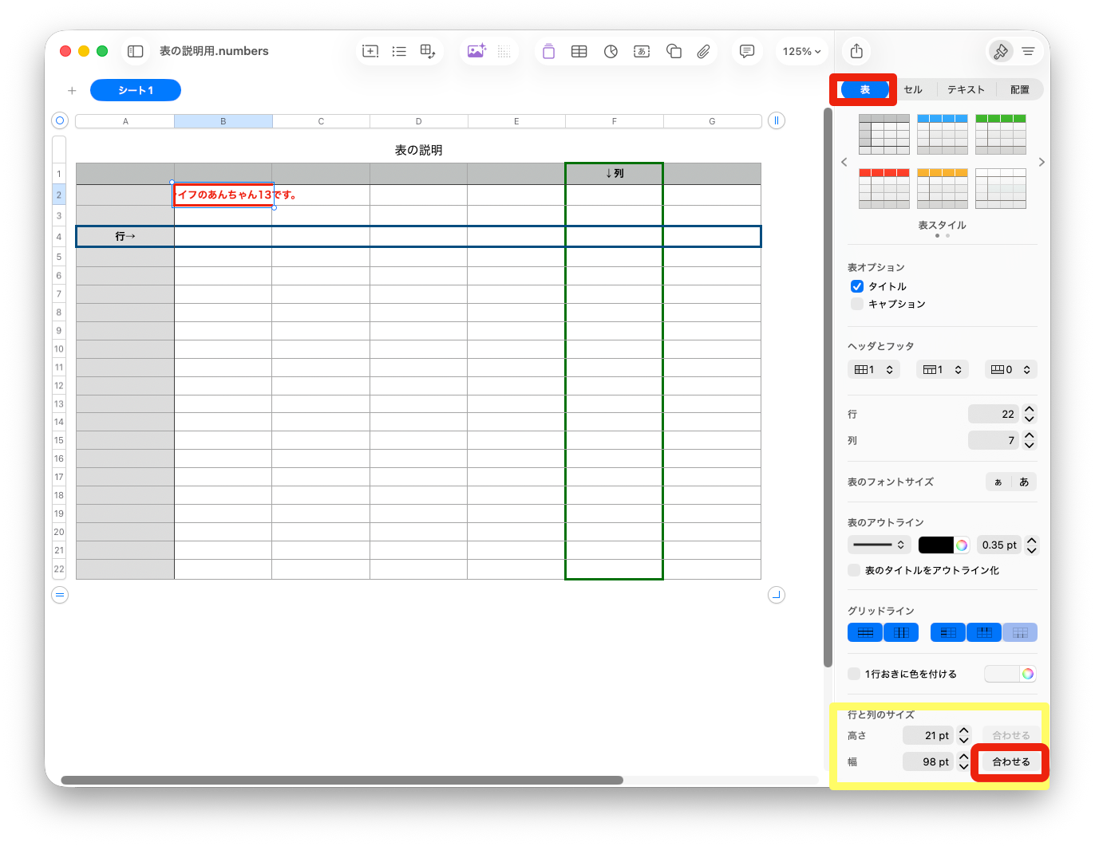Toggle header row gridlines button
Image resolution: width=1095 pixels, height=846 pixels.
(984, 632)
